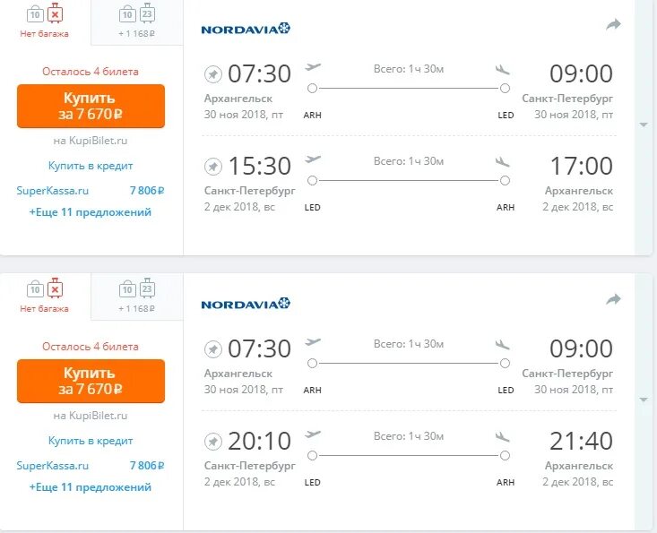Pin the 15:30 return flight

(x=213, y=167)
